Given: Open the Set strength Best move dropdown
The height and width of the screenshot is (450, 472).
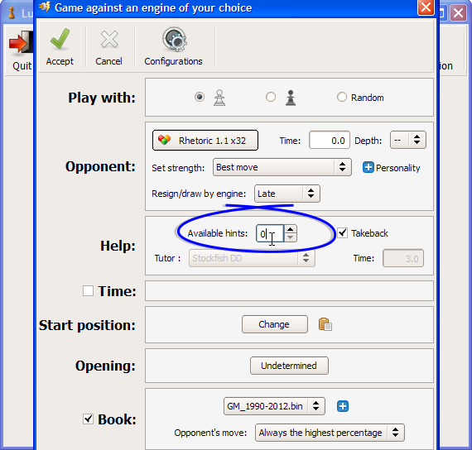Looking at the screenshot, I should click(x=282, y=167).
